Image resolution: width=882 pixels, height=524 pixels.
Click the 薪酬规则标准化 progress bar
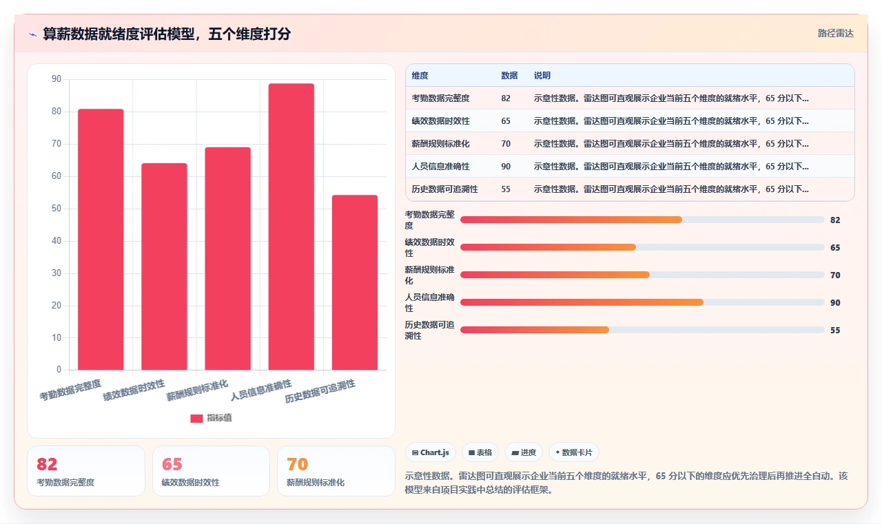tap(642, 275)
